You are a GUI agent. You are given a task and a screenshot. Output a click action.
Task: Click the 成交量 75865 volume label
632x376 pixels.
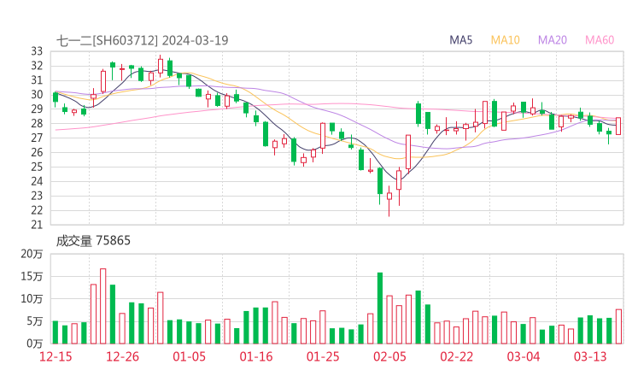click(93, 240)
